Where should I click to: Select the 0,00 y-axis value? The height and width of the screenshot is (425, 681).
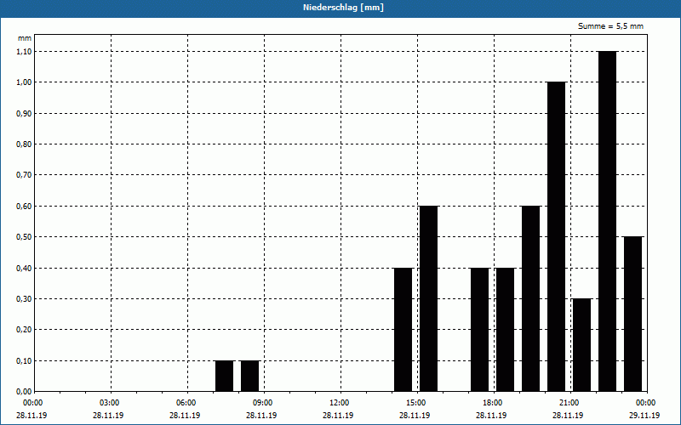(x=24, y=392)
